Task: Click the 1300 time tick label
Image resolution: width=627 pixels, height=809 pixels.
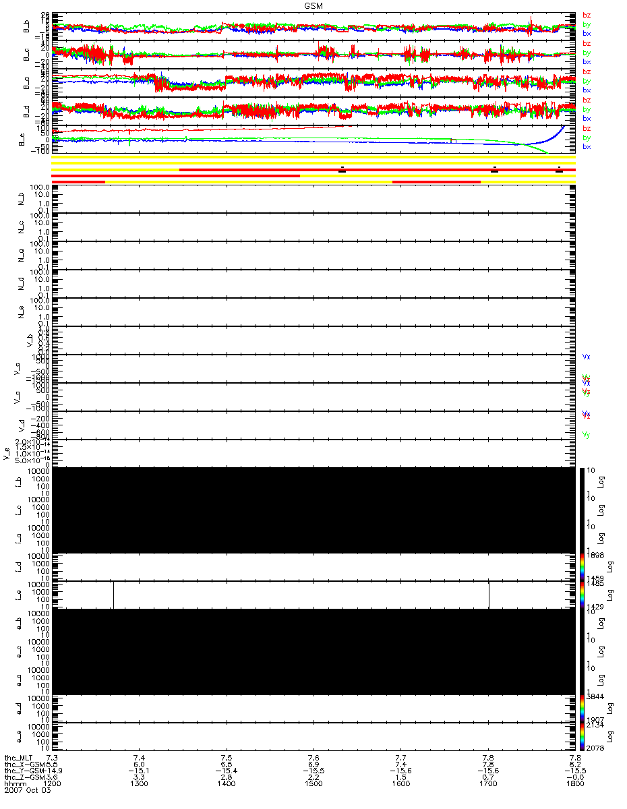Action: tap(140, 784)
